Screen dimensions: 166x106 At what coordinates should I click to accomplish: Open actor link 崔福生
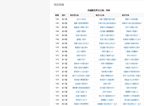(79, 39)
